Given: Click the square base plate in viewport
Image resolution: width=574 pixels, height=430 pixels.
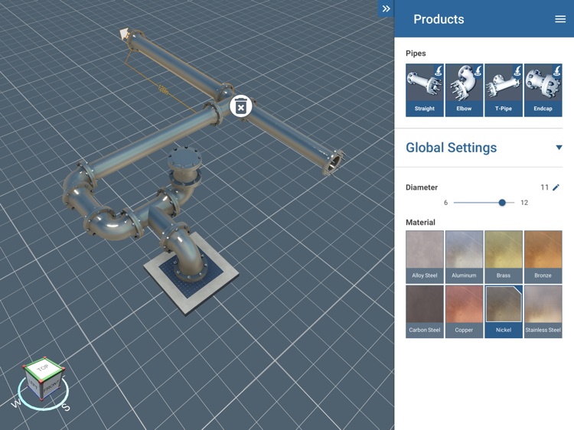Looking at the screenshot, I should pyautogui.click(x=191, y=272).
